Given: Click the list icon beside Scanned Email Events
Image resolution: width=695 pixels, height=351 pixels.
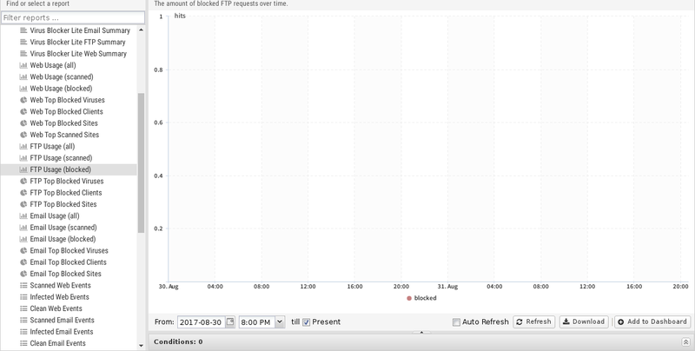Looking at the screenshot, I should coord(23,320).
